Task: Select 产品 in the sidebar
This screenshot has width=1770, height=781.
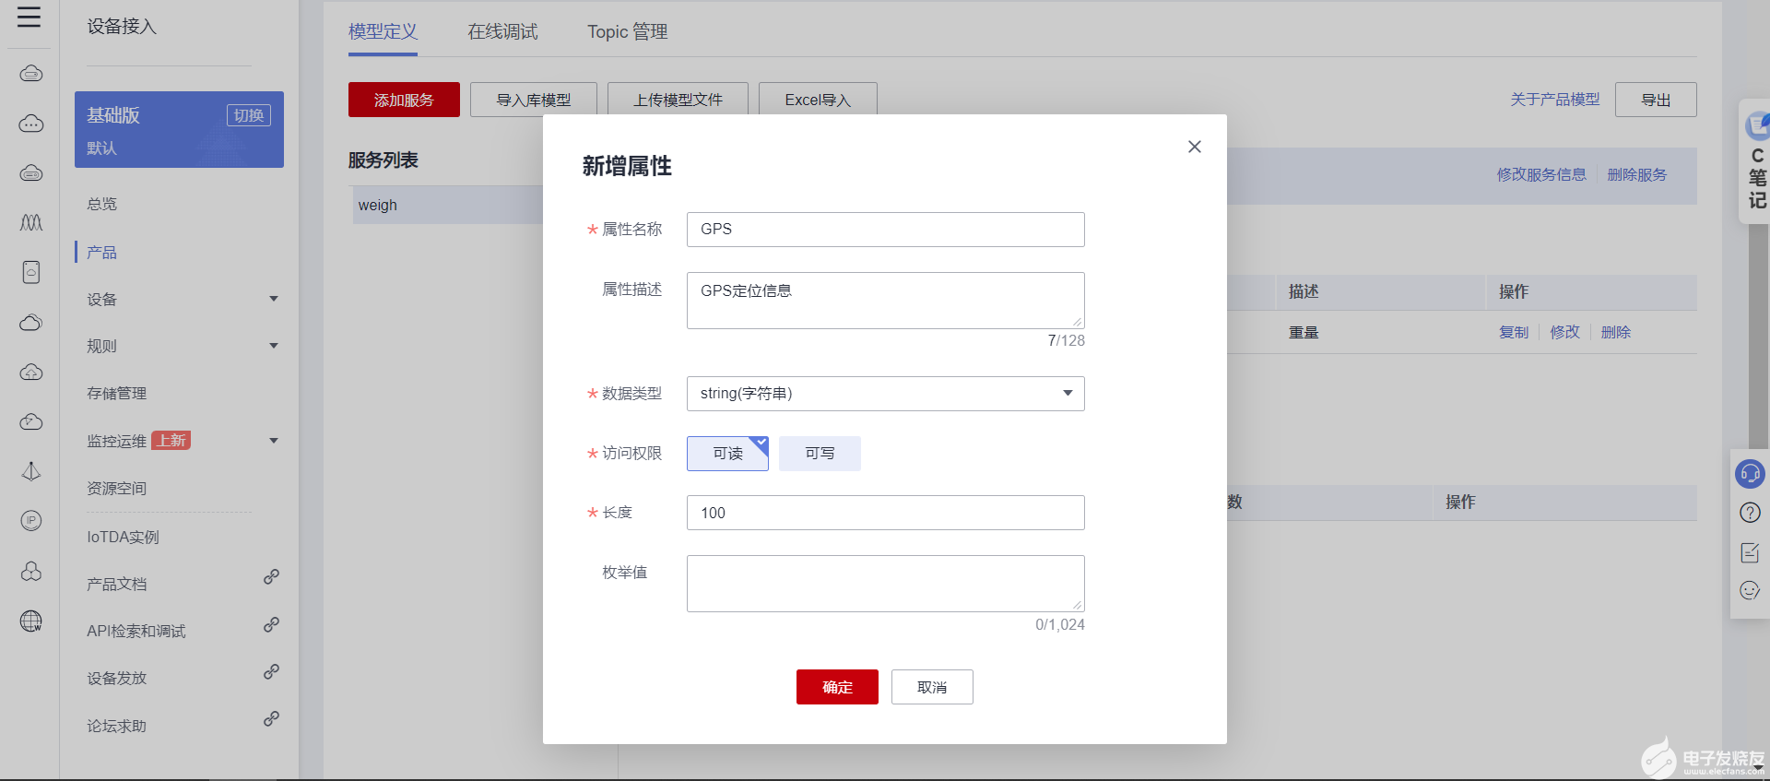Action: click(x=102, y=252)
